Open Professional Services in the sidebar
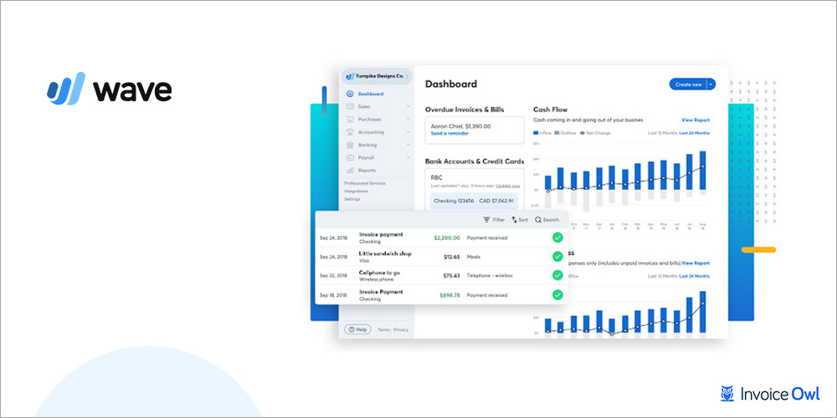Screen dimensions: 837x418 point(365,183)
